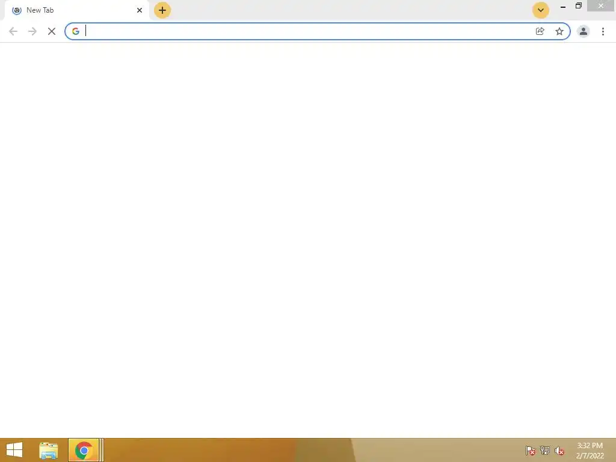
Task: Open the Windows Start button
Action: 14,450
